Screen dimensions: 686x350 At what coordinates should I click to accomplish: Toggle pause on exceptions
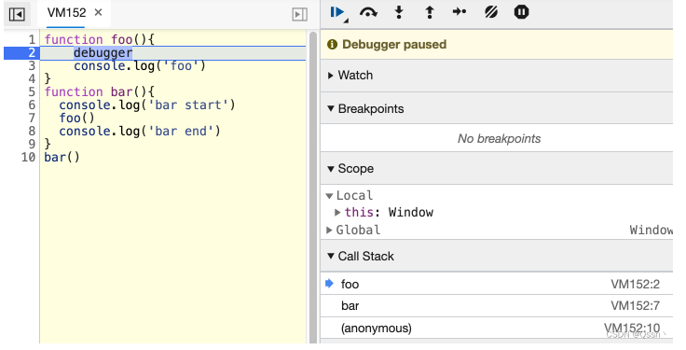click(522, 12)
